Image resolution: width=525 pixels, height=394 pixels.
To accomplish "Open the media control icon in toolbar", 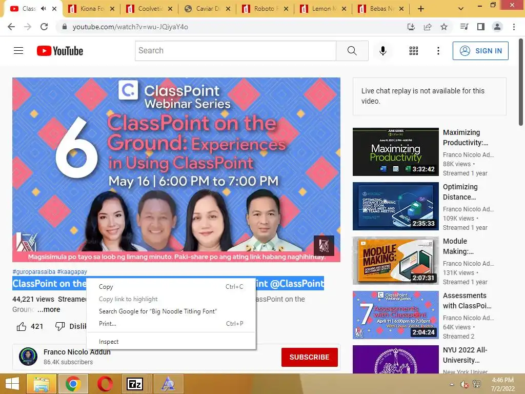I will pos(464,27).
